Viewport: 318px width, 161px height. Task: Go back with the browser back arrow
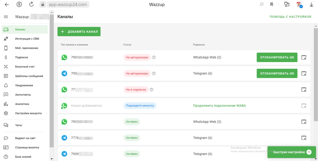[7, 5]
